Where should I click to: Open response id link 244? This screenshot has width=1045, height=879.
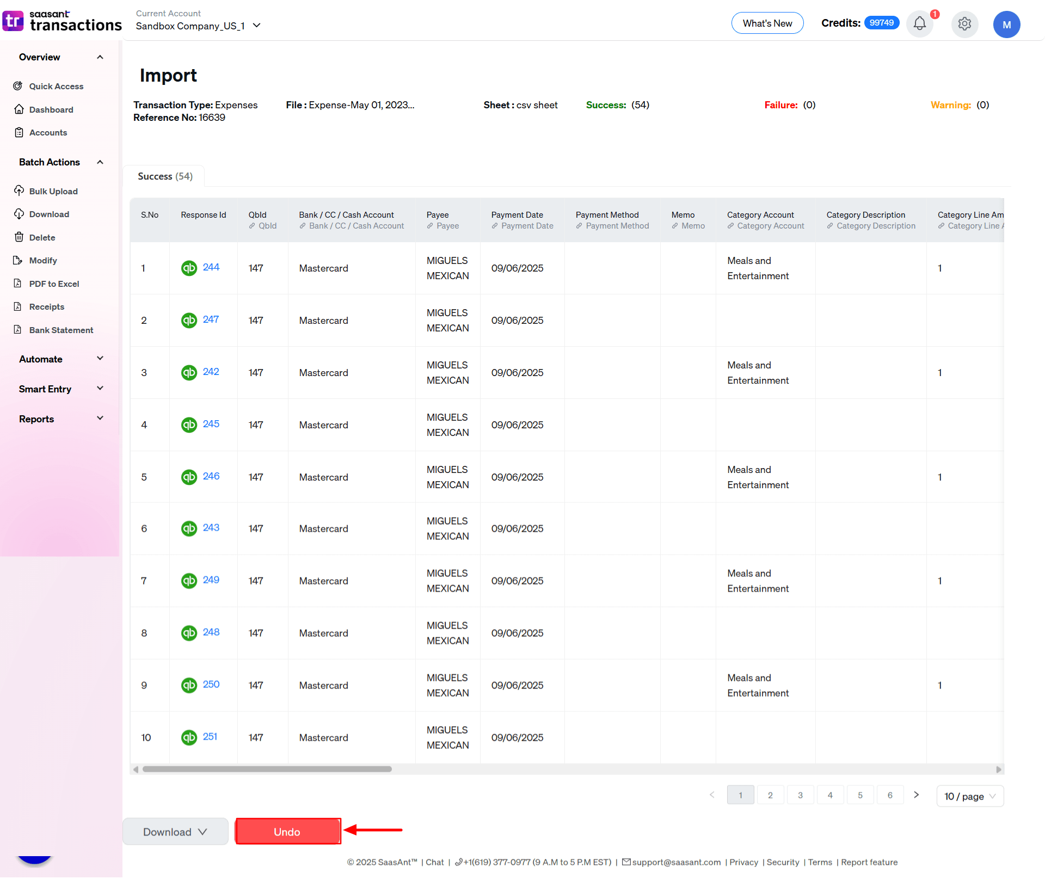(x=211, y=267)
